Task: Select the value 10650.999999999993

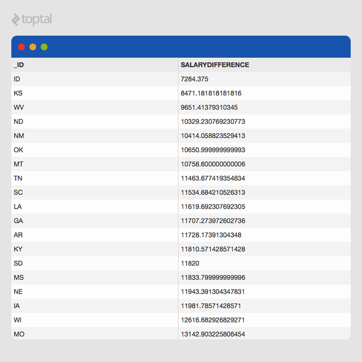Action: (213, 150)
